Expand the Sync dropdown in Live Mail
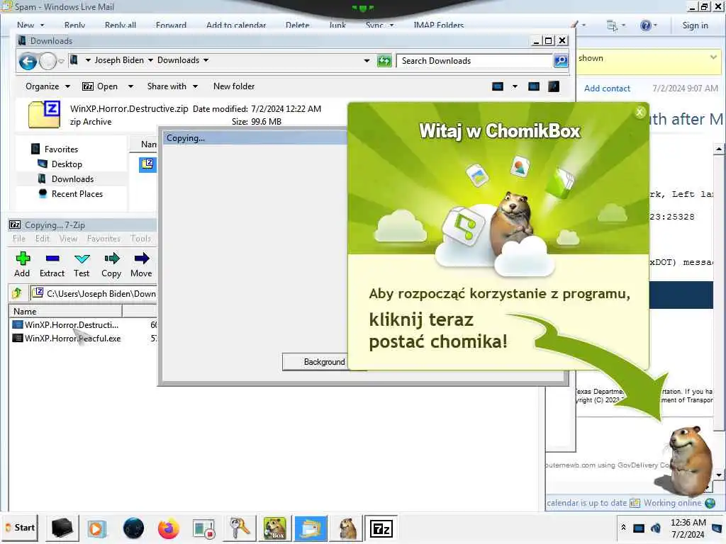 391,25
